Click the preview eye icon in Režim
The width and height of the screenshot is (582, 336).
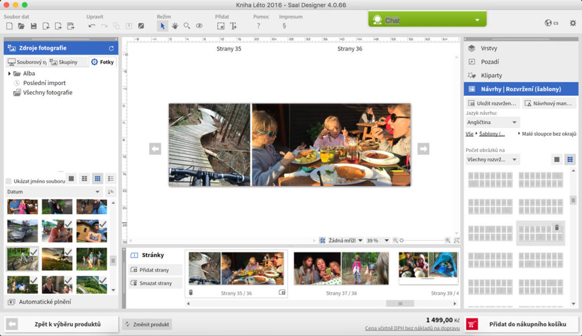(199, 26)
